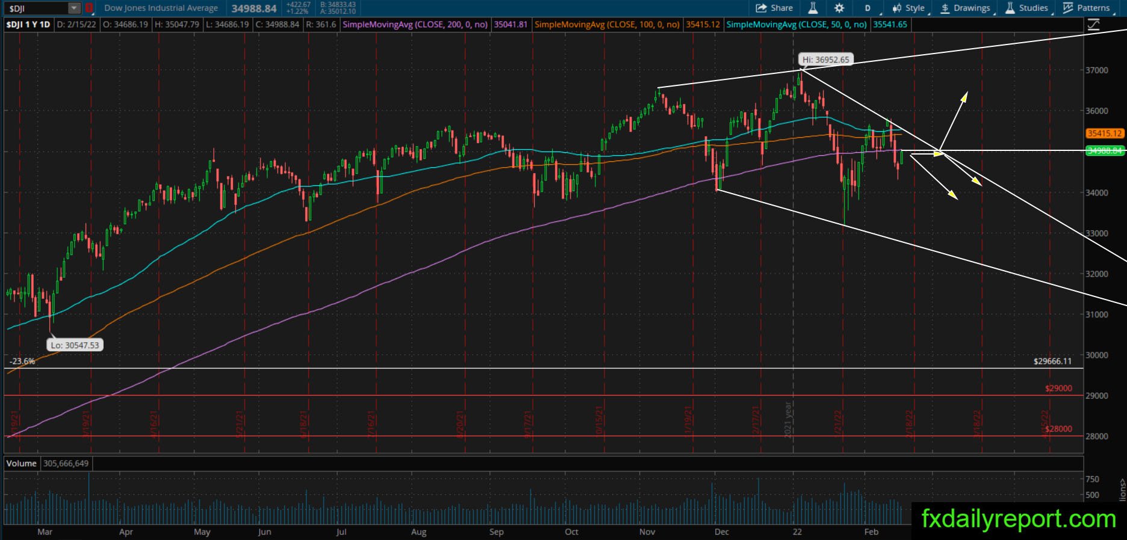The width and height of the screenshot is (1127, 540).
Task: Open chart settings gear icon
Action: (839, 8)
